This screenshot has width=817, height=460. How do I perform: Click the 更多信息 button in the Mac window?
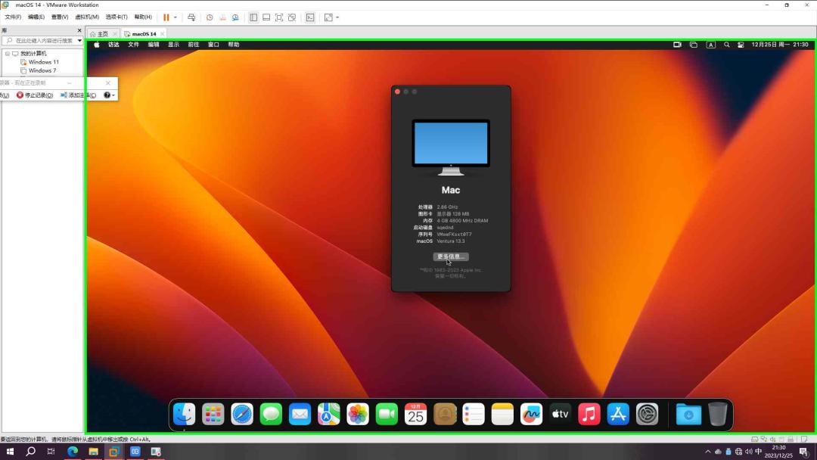(450, 256)
